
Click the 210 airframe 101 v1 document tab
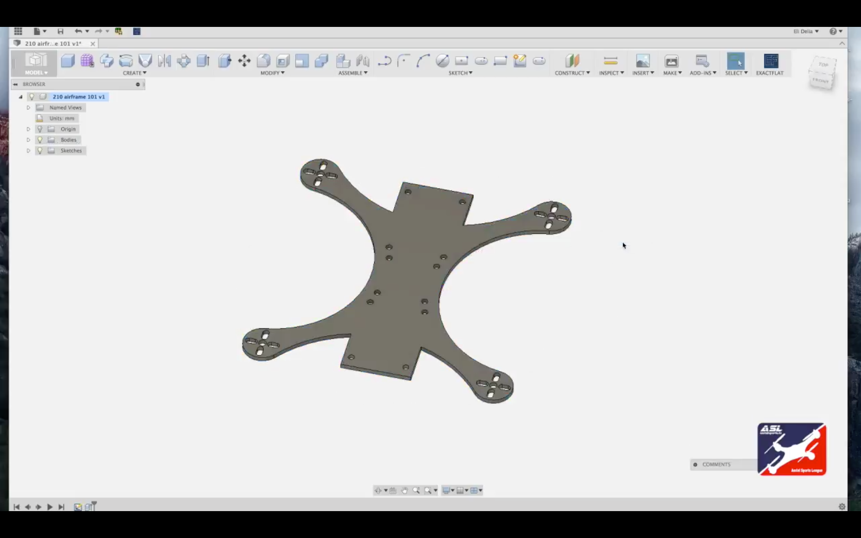click(x=52, y=43)
